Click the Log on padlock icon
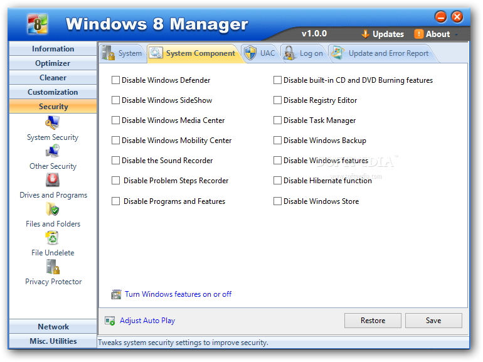This screenshot has width=483, height=362. (289, 53)
